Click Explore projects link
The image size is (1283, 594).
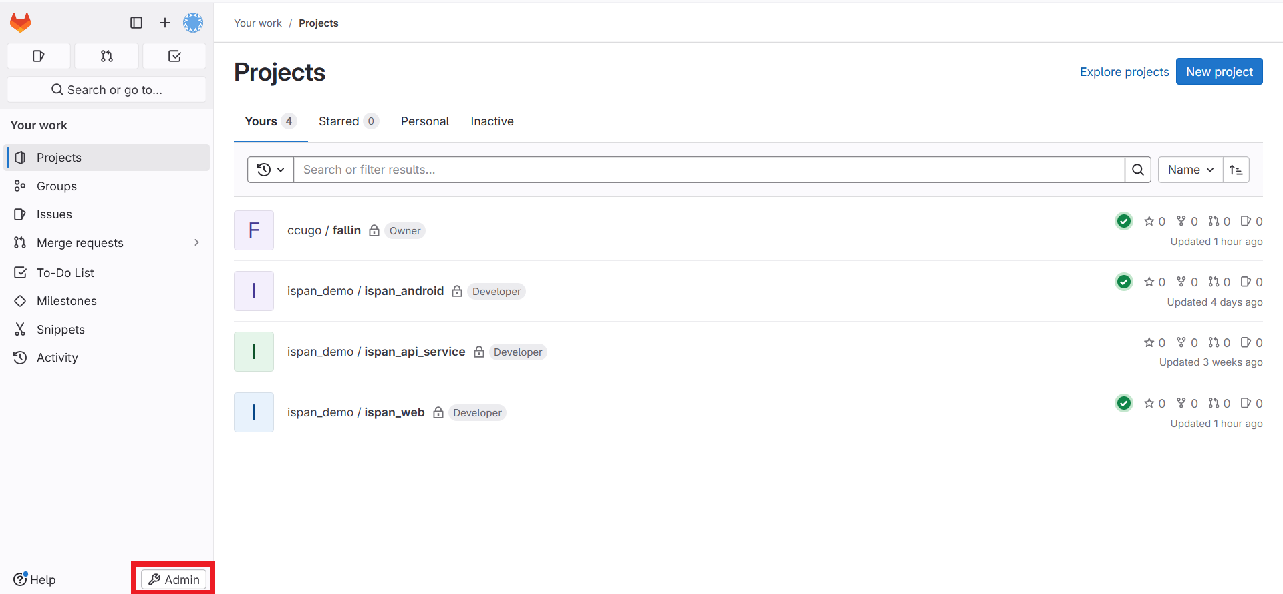tap(1125, 72)
